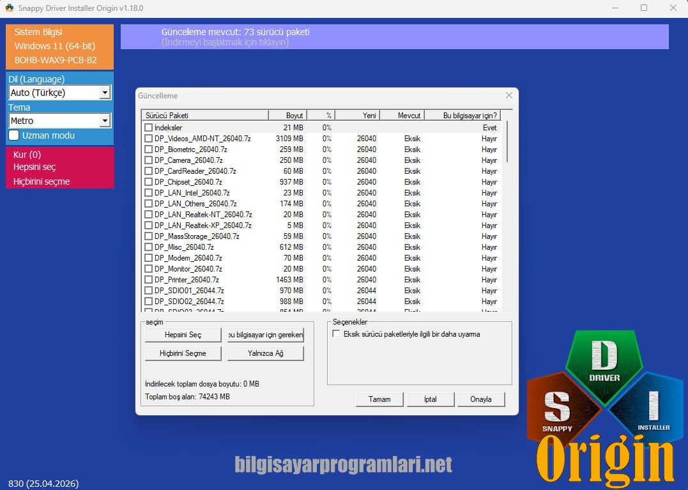
Task: Click the '830 (25.04.2026)' version text
Action: point(43,484)
